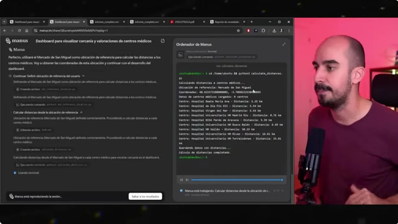Go back in browser

click(x=5, y=30)
